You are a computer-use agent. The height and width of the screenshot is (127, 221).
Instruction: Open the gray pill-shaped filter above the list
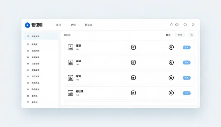[180, 35]
